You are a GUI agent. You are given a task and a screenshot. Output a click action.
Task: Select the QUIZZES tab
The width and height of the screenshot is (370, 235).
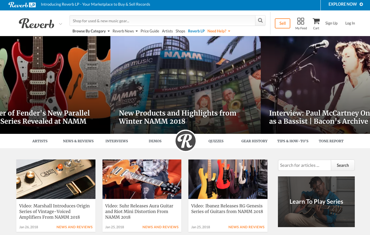216,141
